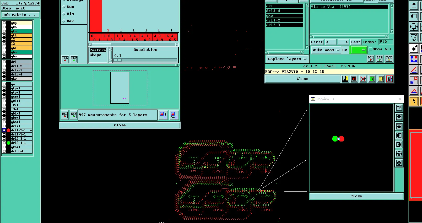422x223 pixels.
Task: Click the Popview zoom out arrows icon
Action: pos(399,163)
